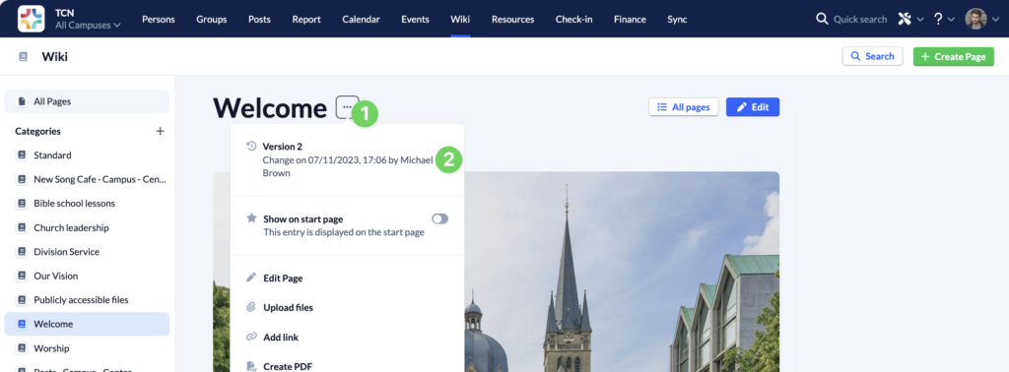
Task: Open the user profile avatar
Action: click(x=975, y=19)
